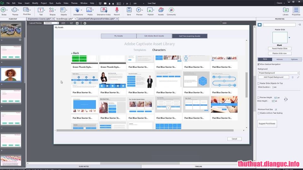Click Suggest Fluid Boxes button
The image size is (303, 170).
(267, 124)
